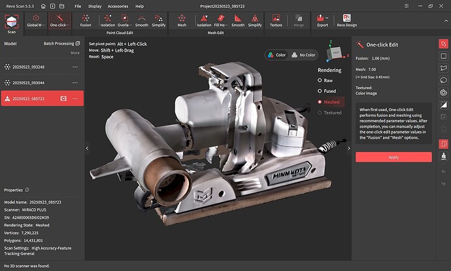
Task: Open the Fill Holes tool
Action: [x=221, y=21]
